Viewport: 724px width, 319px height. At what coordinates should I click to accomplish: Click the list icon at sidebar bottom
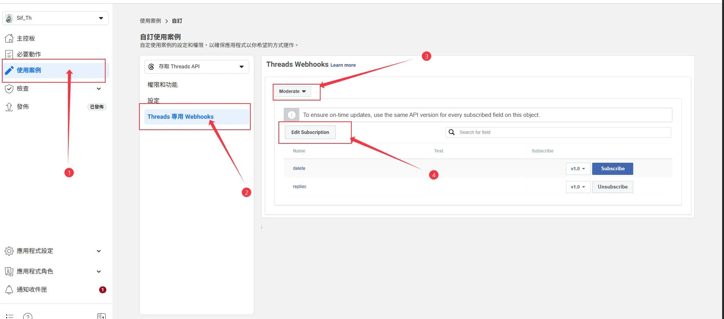point(9,316)
